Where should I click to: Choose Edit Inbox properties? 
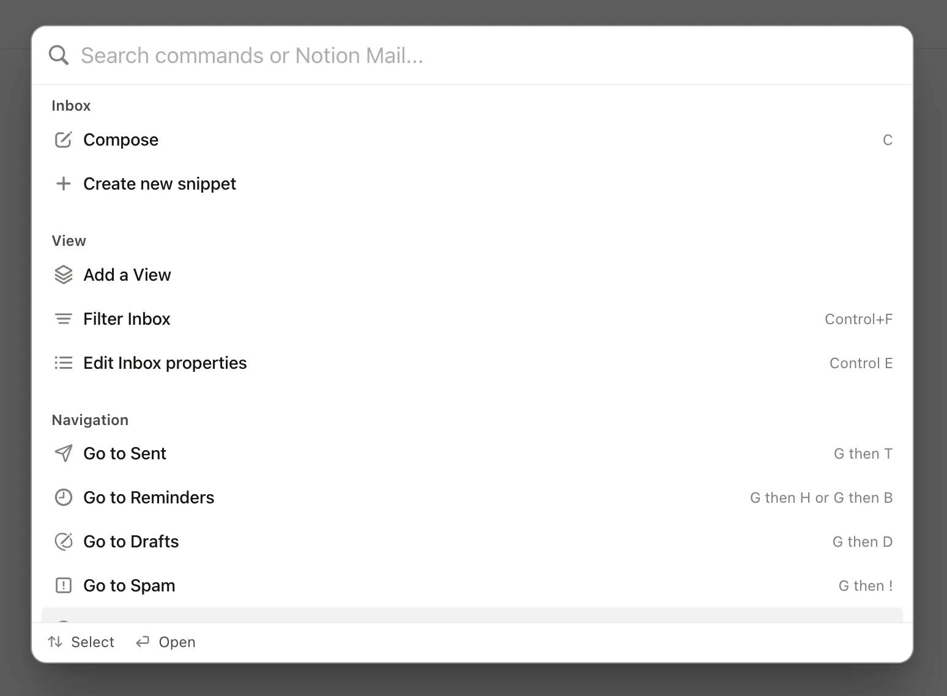[165, 363]
